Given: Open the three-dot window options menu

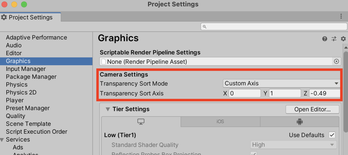Looking at the screenshot, I should coord(341,17).
